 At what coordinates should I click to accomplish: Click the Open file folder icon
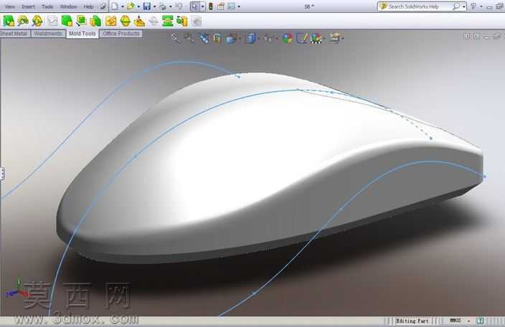[131, 6]
